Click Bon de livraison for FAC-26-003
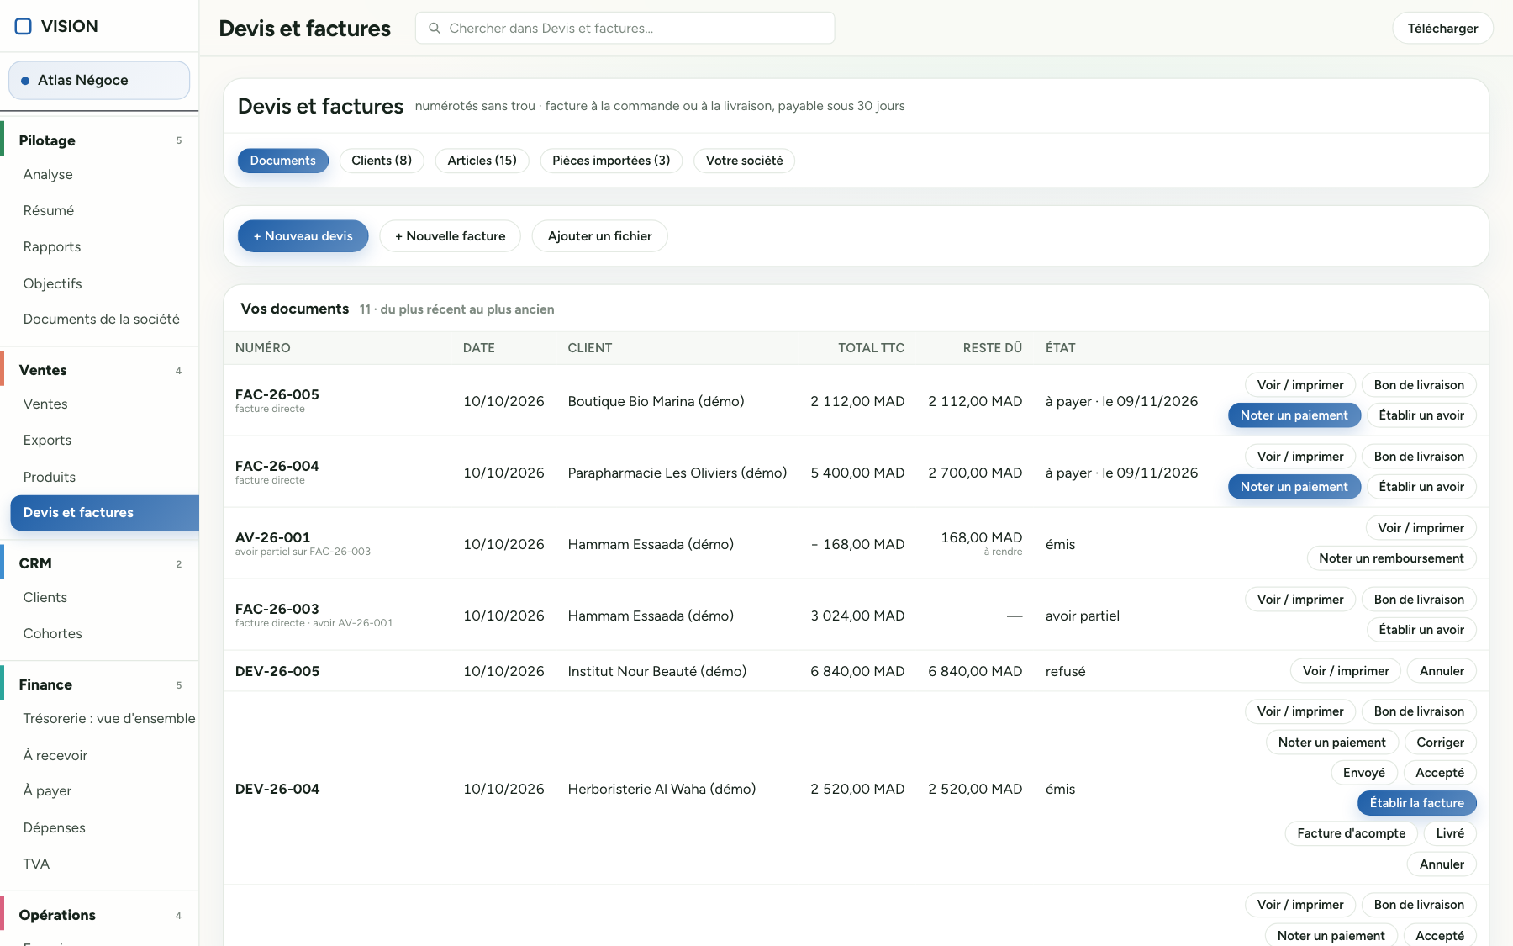1513x946 pixels. [x=1419, y=600]
